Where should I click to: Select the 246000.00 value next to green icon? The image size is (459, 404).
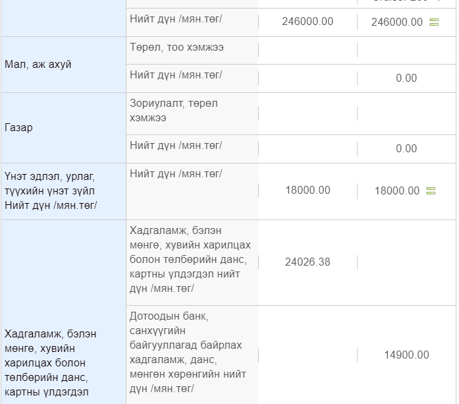[x=396, y=22]
